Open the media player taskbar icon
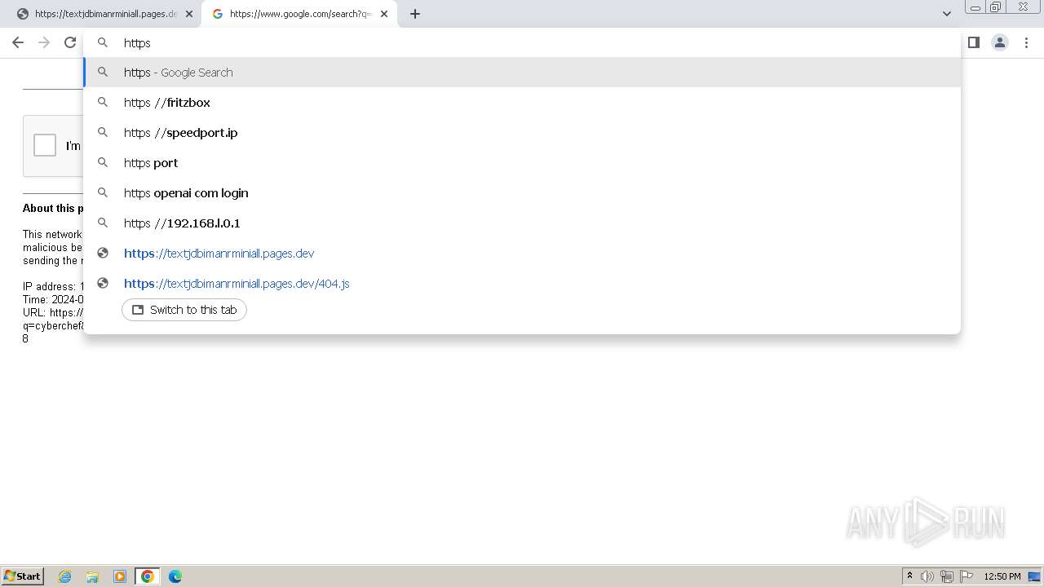The height and width of the screenshot is (587, 1044). [x=120, y=576]
